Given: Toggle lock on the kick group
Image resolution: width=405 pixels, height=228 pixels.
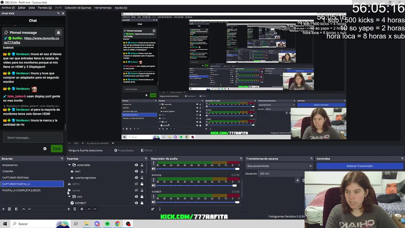Looking at the screenshot, I should [142, 197].
